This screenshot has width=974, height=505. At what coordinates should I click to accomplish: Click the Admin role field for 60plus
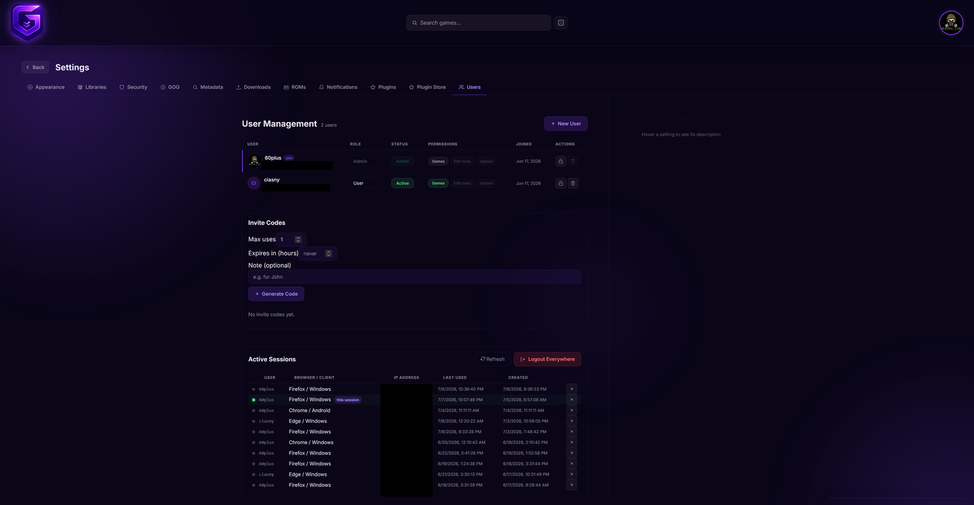tap(363, 161)
